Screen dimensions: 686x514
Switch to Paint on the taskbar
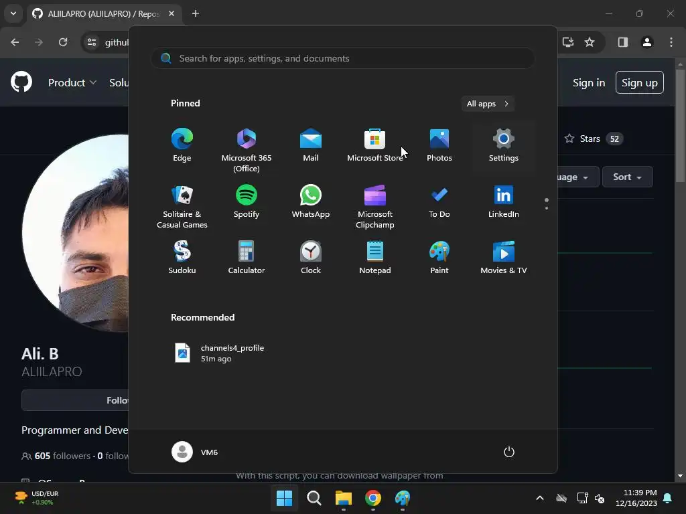(x=403, y=498)
